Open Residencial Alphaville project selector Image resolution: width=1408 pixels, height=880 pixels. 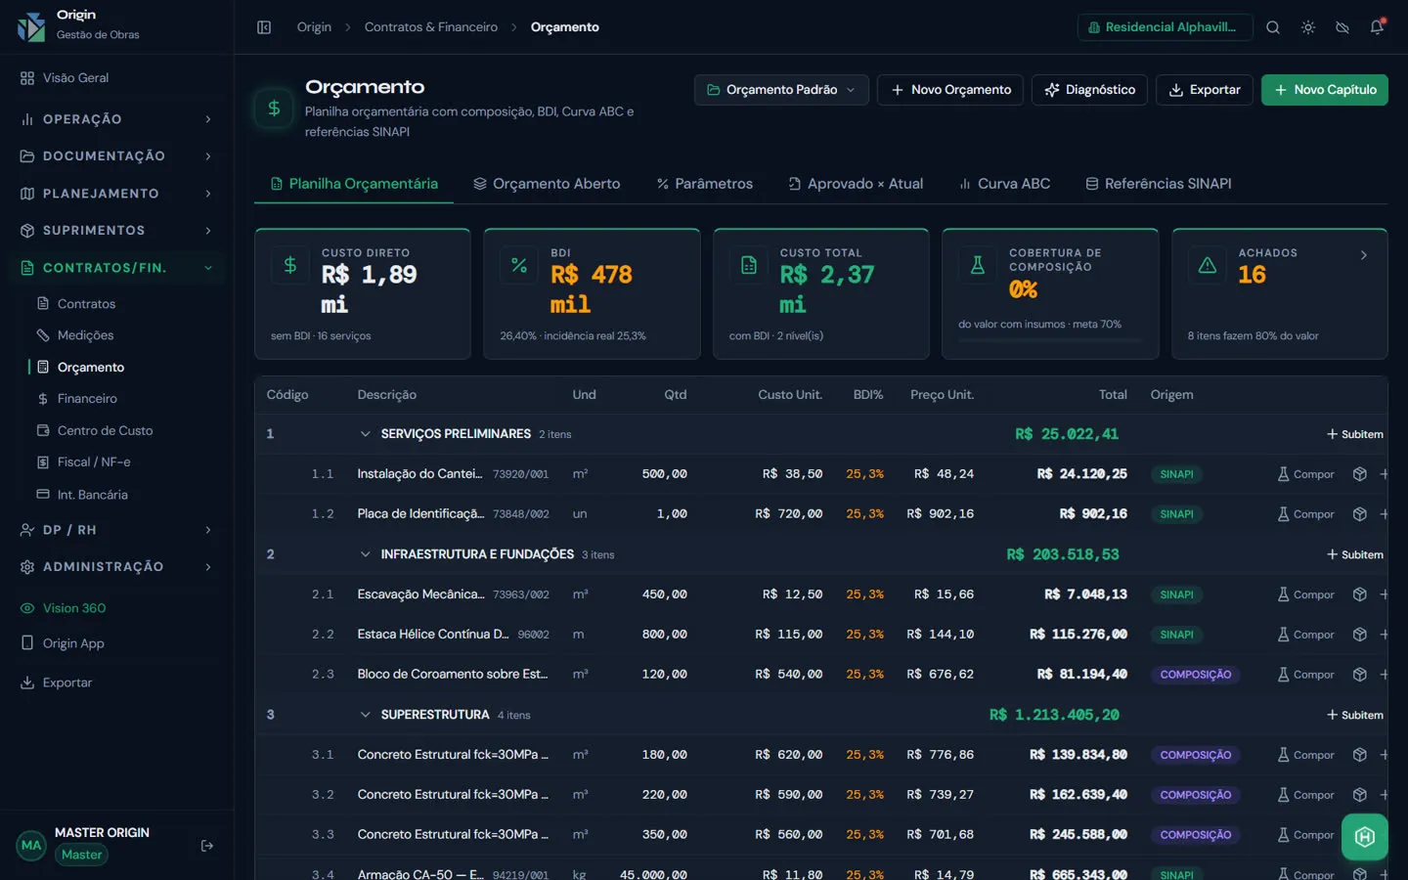click(x=1165, y=27)
